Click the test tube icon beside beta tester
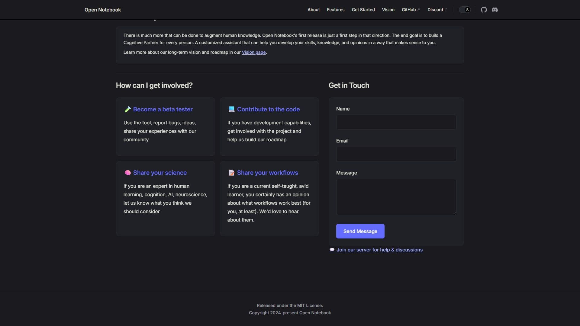 [x=127, y=109]
